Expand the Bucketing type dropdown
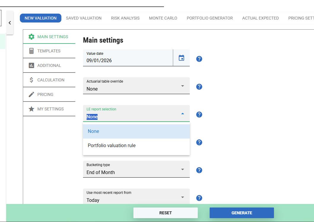314x222 pixels. (x=136, y=169)
